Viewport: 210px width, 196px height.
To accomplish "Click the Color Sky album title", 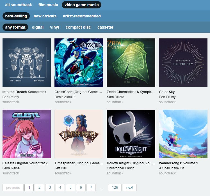I will click(167, 92).
